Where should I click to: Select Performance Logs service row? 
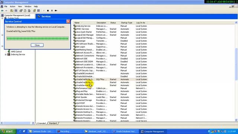click(110, 88)
